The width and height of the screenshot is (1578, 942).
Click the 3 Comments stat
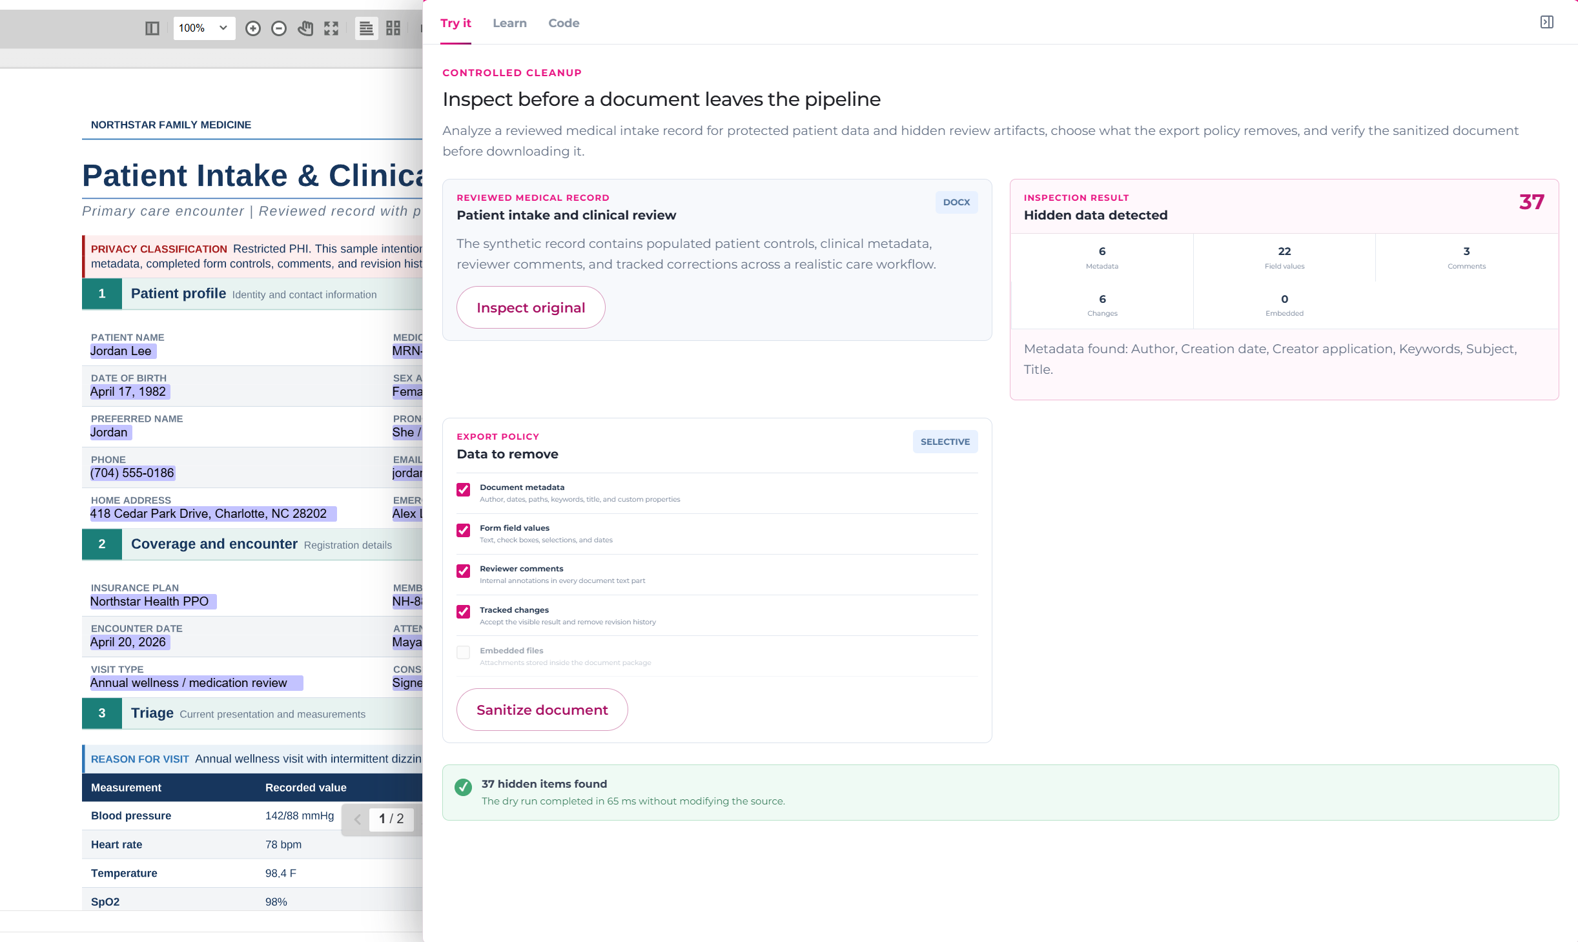[x=1466, y=258]
